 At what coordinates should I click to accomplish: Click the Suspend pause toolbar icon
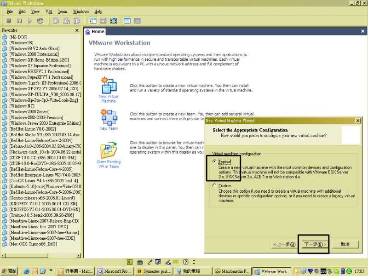pyautogui.click(x=19, y=21)
